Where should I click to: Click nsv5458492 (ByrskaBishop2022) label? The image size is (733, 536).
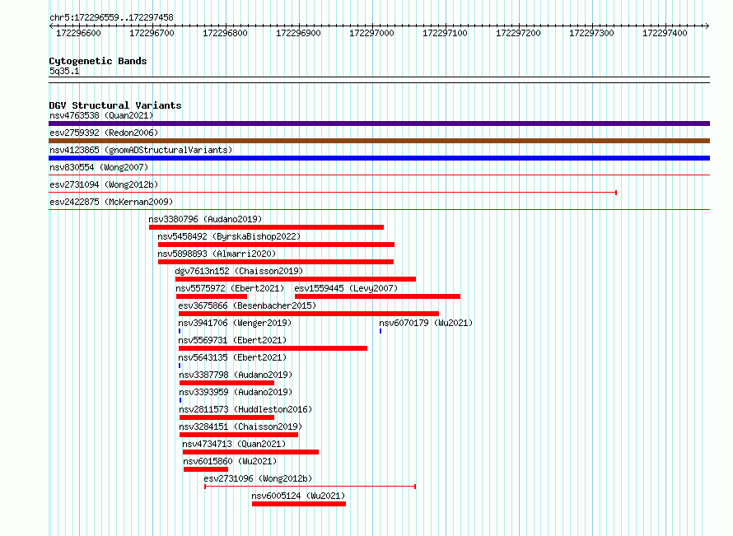click(x=229, y=236)
